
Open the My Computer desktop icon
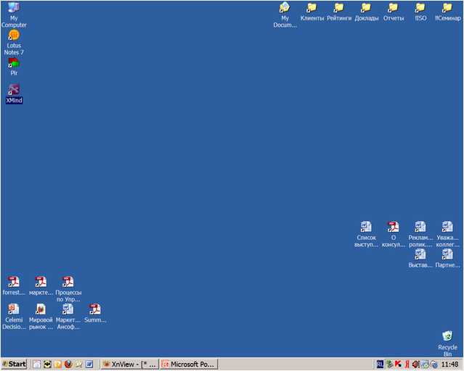[x=14, y=8]
